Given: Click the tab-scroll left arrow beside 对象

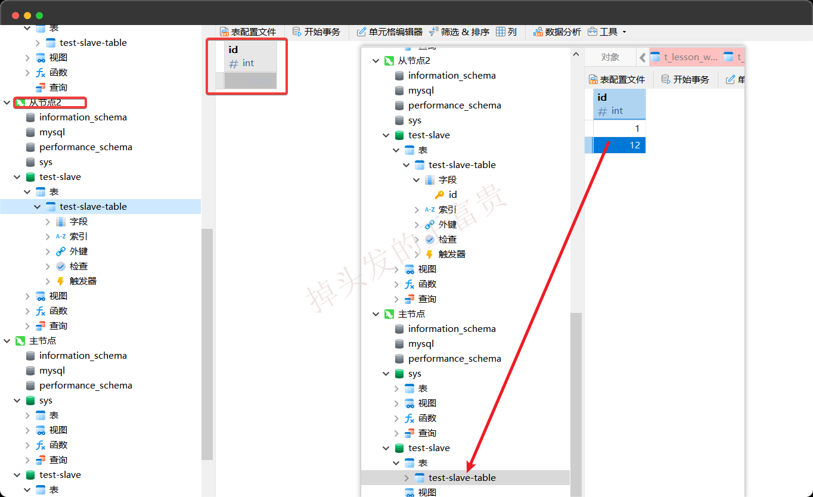Looking at the screenshot, I should coord(643,57).
